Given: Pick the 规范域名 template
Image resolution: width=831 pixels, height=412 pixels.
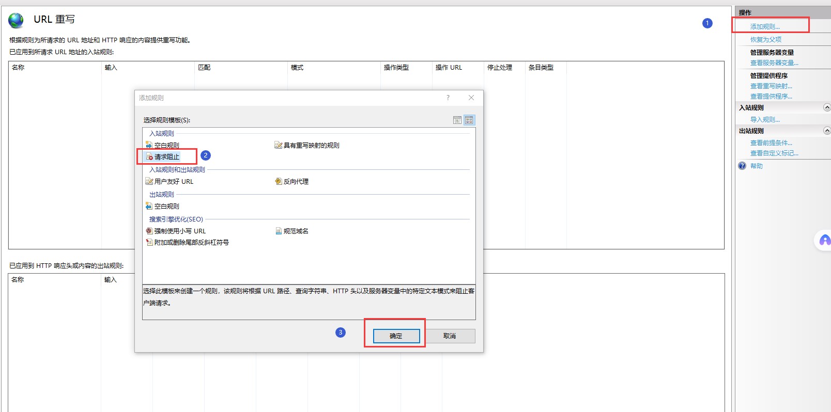Looking at the screenshot, I should click(291, 231).
